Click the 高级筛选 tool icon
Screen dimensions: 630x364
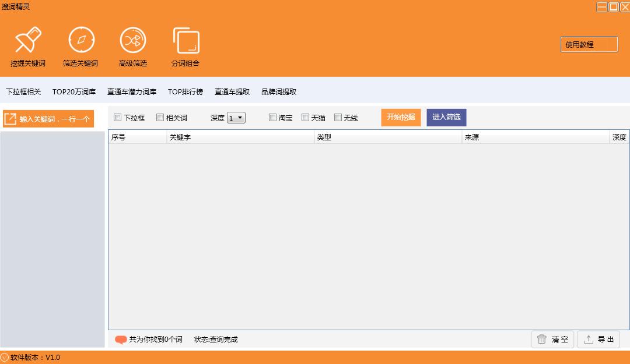132,40
